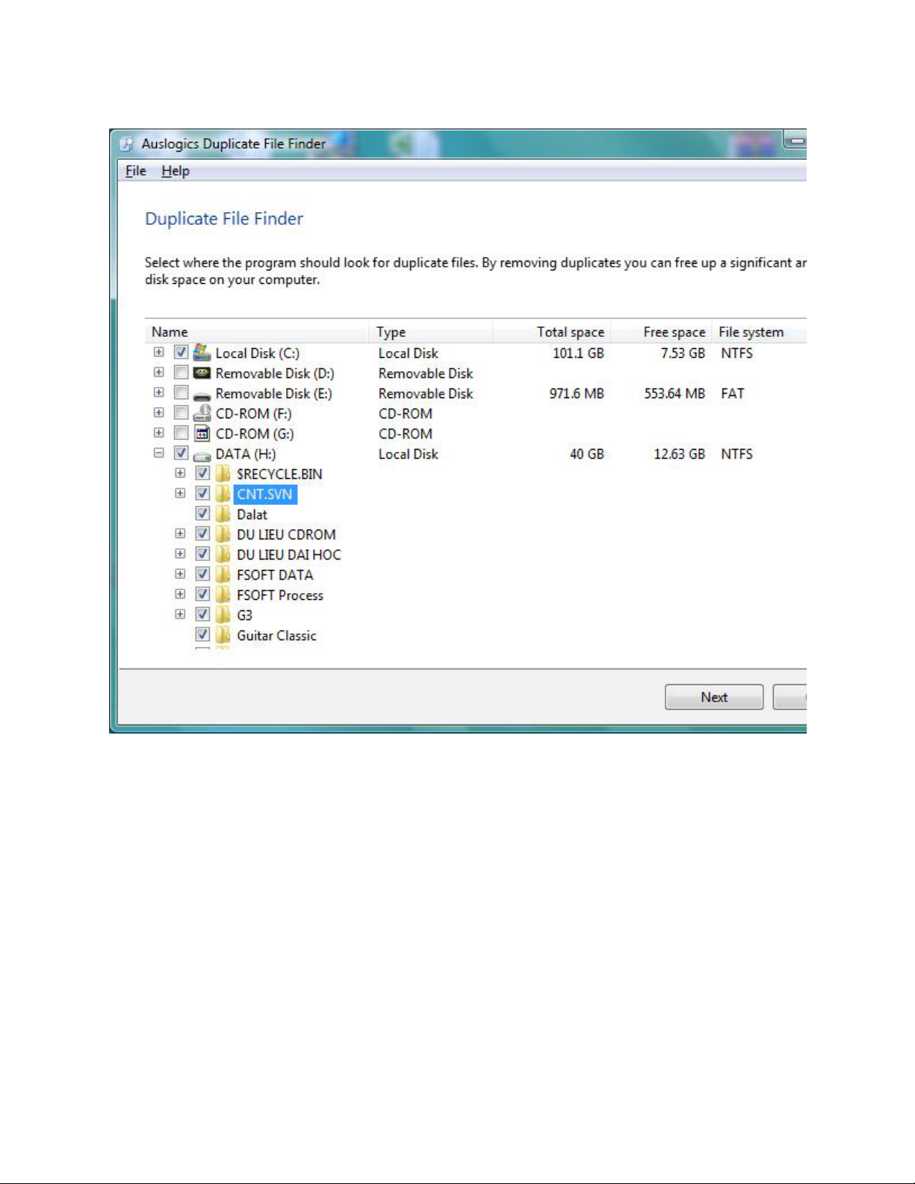Click the DATA (H:) drive icon
915x1184 pixels.
click(202, 454)
